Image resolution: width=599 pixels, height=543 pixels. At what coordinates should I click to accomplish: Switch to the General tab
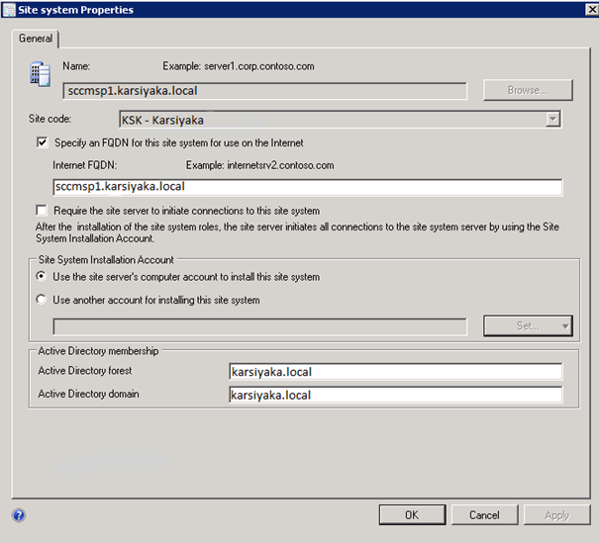click(x=36, y=39)
